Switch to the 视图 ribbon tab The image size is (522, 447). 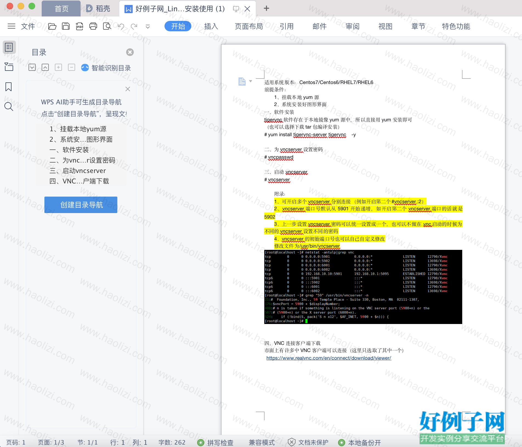point(385,26)
